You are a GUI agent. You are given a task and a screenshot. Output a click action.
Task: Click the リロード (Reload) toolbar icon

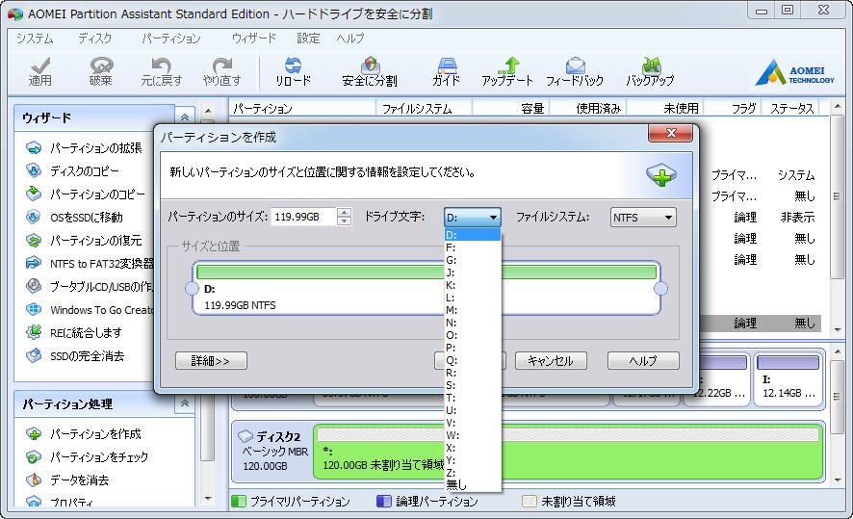pyautogui.click(x=294, y=72)
